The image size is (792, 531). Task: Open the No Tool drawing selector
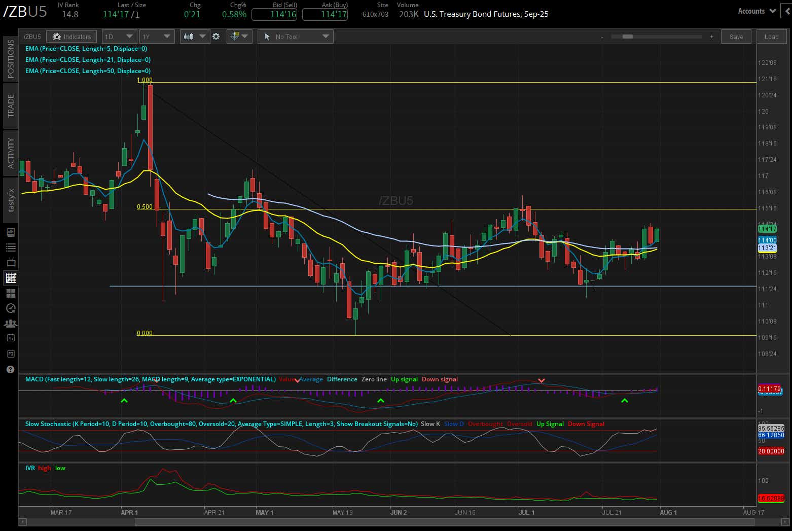295,36
